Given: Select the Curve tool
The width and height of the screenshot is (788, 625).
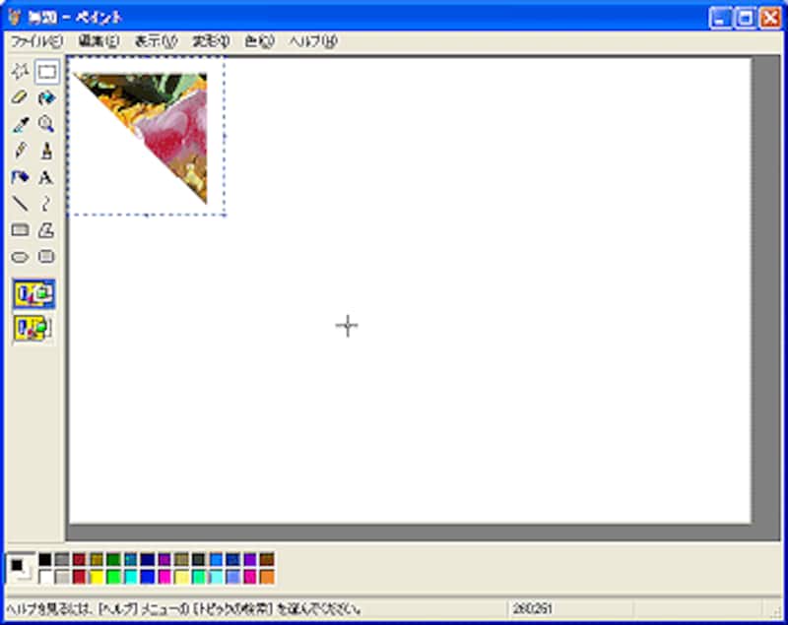Looking at the screenshot, I should coord(46,204).
